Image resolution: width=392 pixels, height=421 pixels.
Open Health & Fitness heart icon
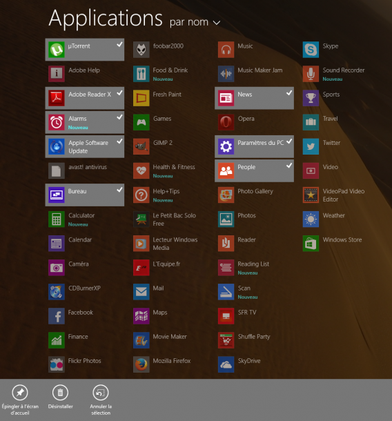[141, 170]
